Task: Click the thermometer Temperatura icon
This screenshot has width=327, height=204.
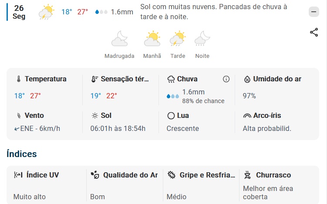Action: click(19, 79)
